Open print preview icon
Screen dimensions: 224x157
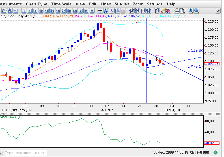click(182, 11)
